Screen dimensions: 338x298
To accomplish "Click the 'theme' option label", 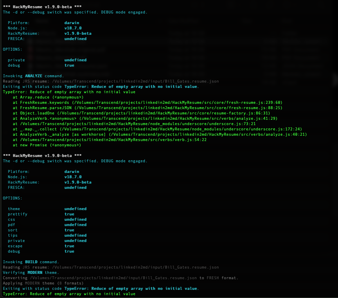I will [x=14, y=209].
